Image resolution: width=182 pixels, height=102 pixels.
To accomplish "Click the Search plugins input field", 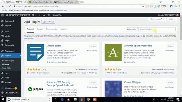I will (157, 29).
